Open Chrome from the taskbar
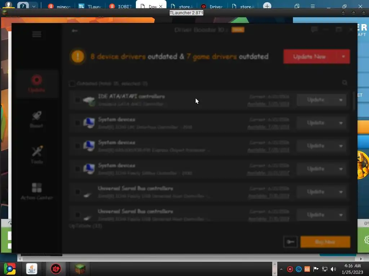Image resolution: width=369 pixels, height=276 pixels. (10, 269)
